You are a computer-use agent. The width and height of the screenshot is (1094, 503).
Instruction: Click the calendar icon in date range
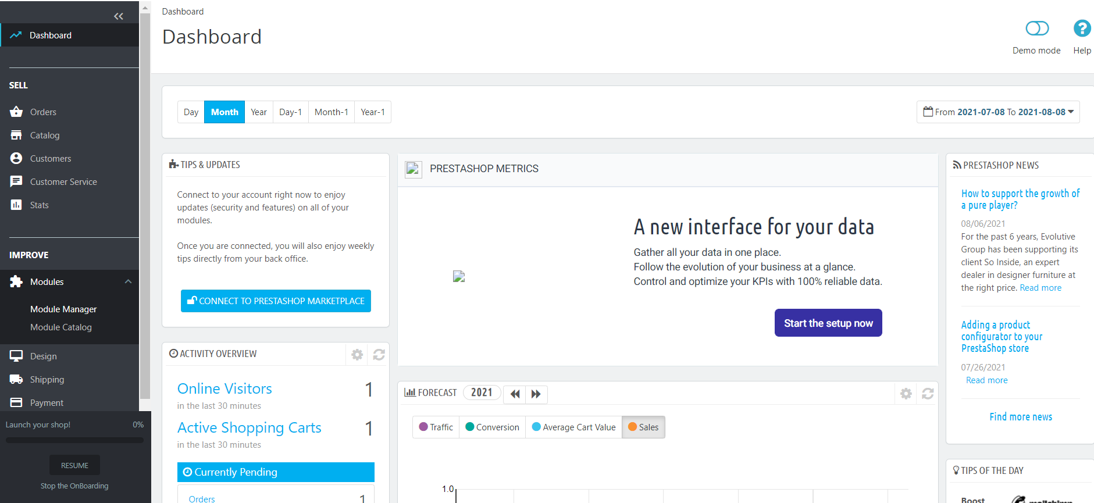pos(928,111)
